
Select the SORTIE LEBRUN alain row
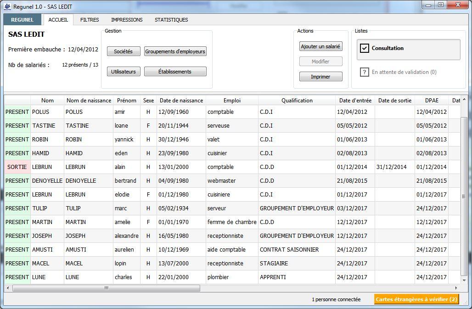[x=232, y=167]
